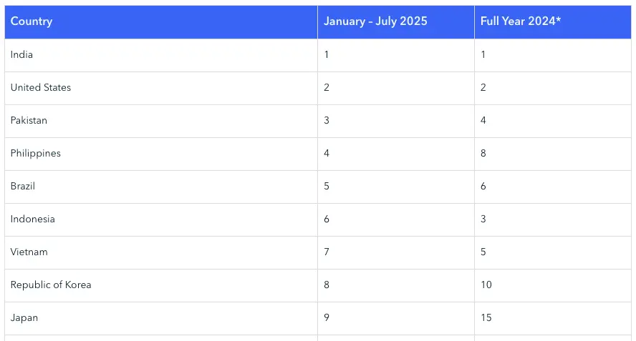
Task: Select the United States country cell
Action: tap(161, 88)
